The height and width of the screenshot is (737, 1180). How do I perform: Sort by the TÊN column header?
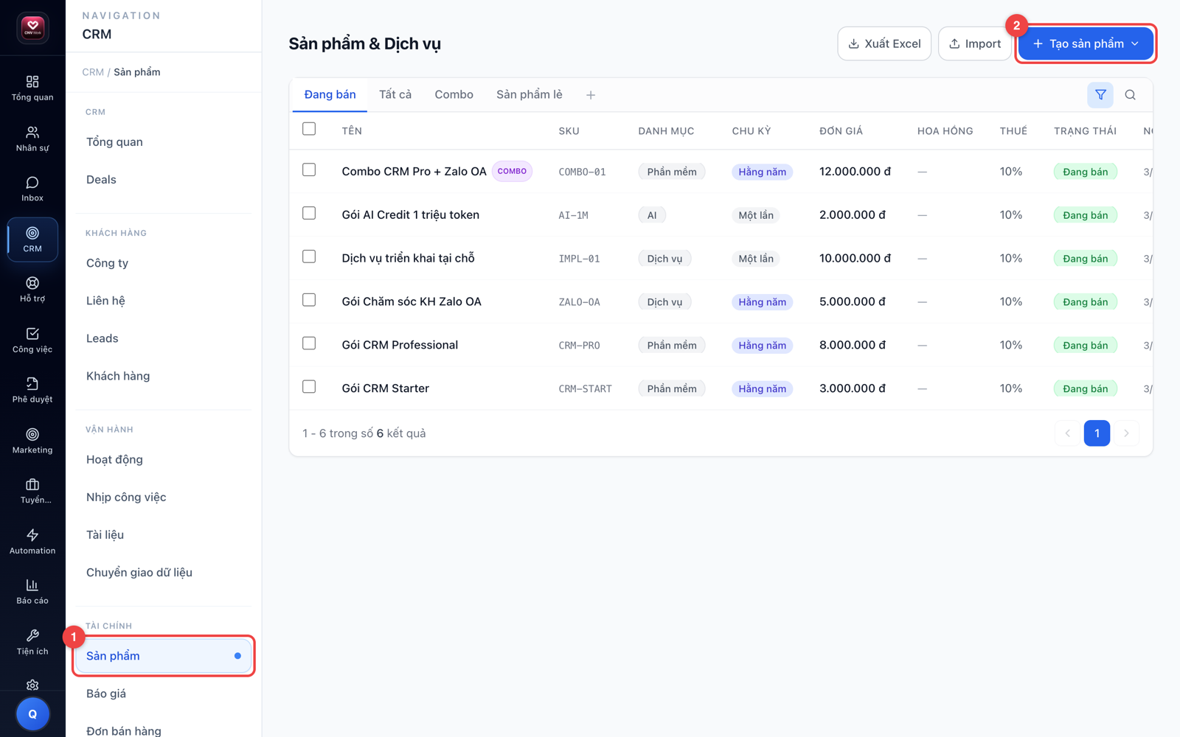coord(352,131)
